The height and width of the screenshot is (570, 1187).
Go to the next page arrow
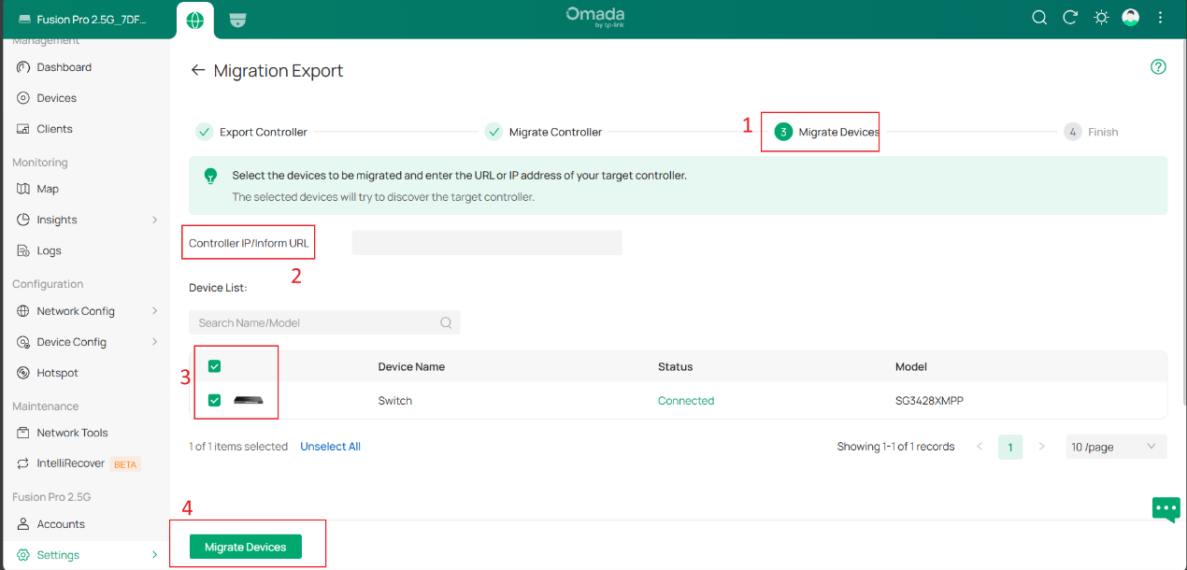point(1041,447)
